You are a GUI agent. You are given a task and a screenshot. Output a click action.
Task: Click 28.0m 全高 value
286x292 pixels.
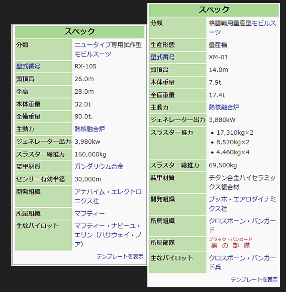[84, 92]
